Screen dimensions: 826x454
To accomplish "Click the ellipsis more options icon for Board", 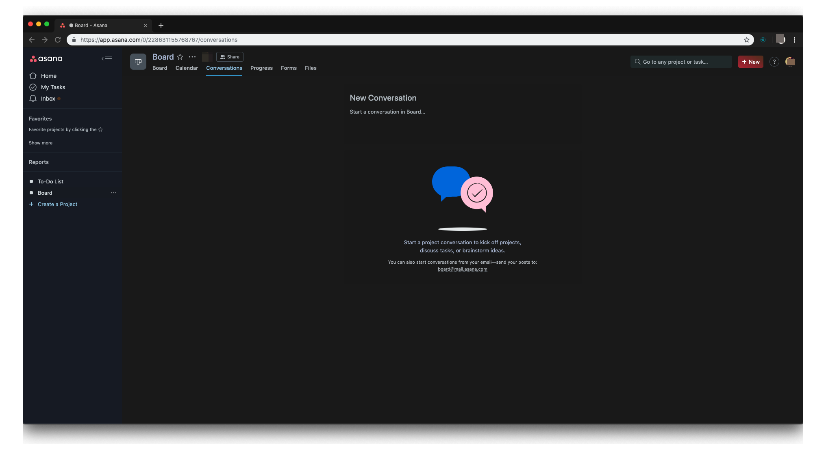I will [x=113, y=193].
